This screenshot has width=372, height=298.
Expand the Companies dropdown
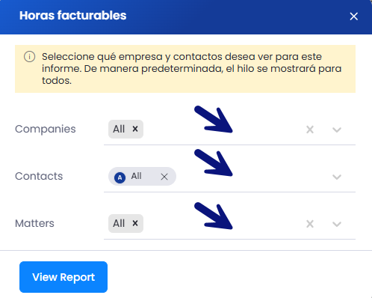(x=337, y=130)
